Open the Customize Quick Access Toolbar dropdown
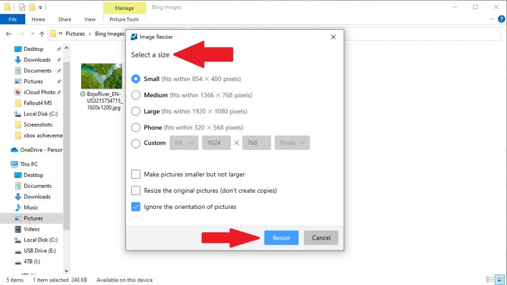Screen dimensions: 507x285 41,7
